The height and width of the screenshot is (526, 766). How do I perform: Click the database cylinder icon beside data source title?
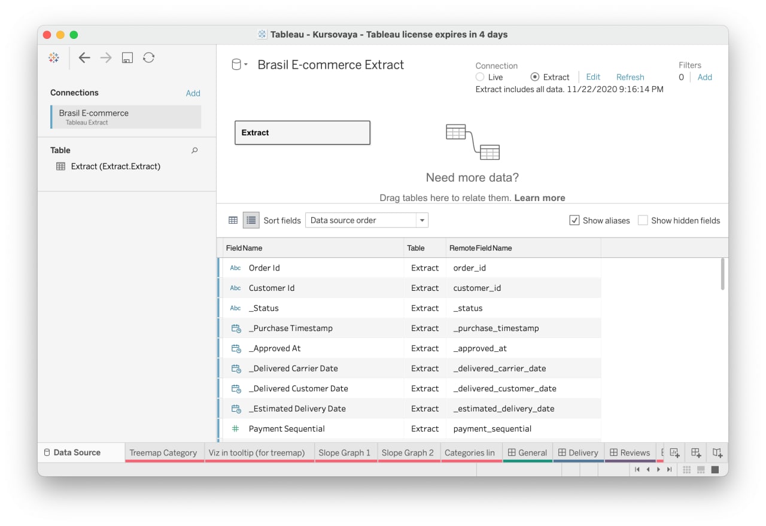coord(236,65)
